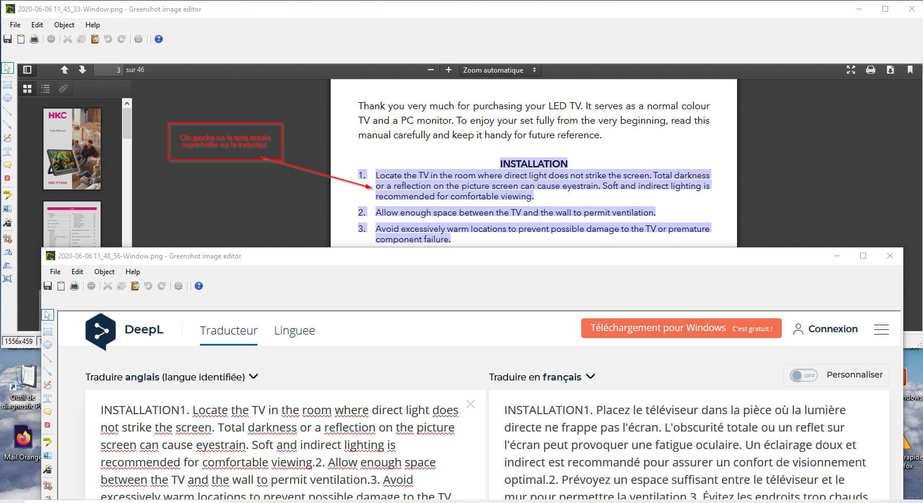This screenshot has height=503, width=923.
Task: Pick the speech bubble tool in back editor
Action: point(8,165)
